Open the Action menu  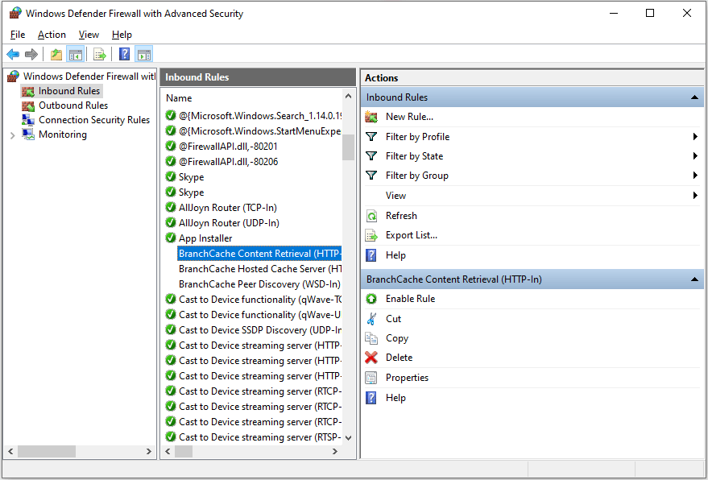coord(52,35)
